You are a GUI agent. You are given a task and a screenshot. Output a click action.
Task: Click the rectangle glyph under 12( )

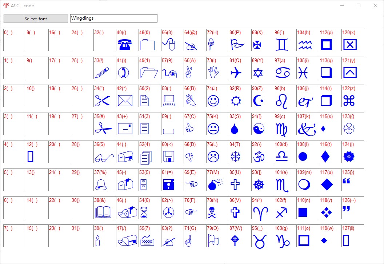coord(31,157)
